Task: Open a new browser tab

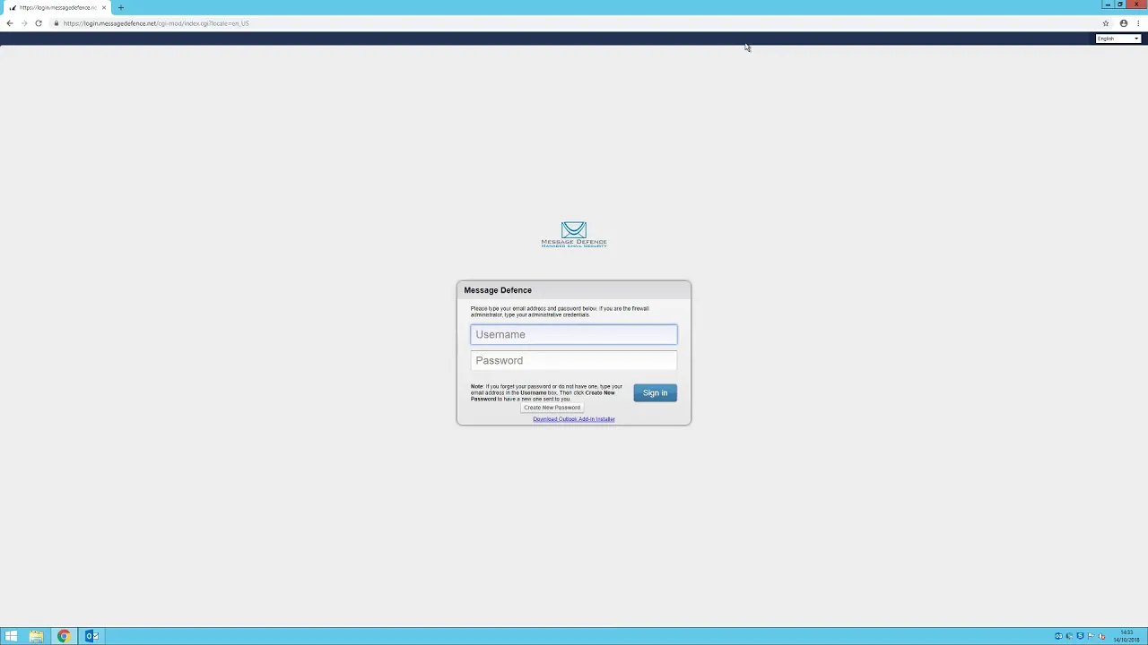Action: pos(121,7)
